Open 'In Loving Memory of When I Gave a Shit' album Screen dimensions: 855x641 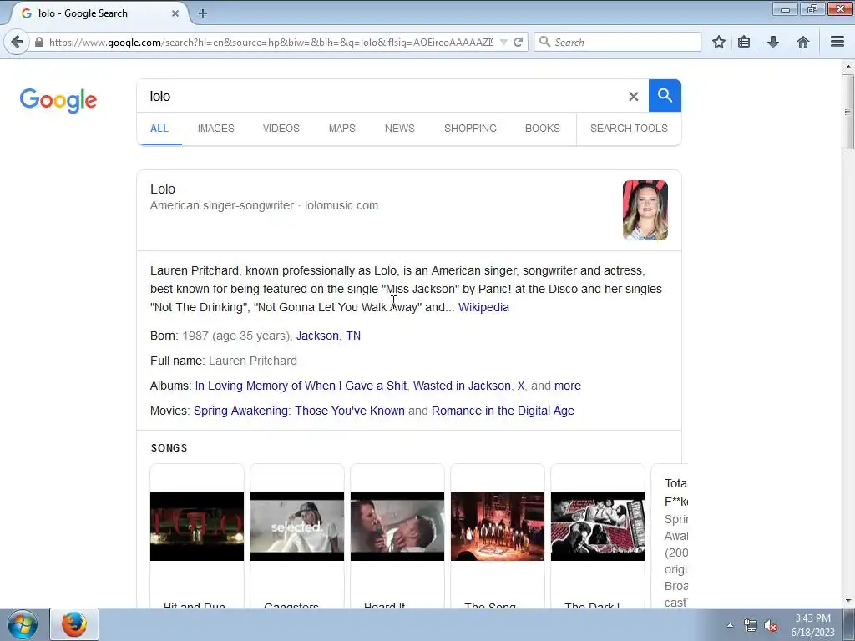coord(301,386)
